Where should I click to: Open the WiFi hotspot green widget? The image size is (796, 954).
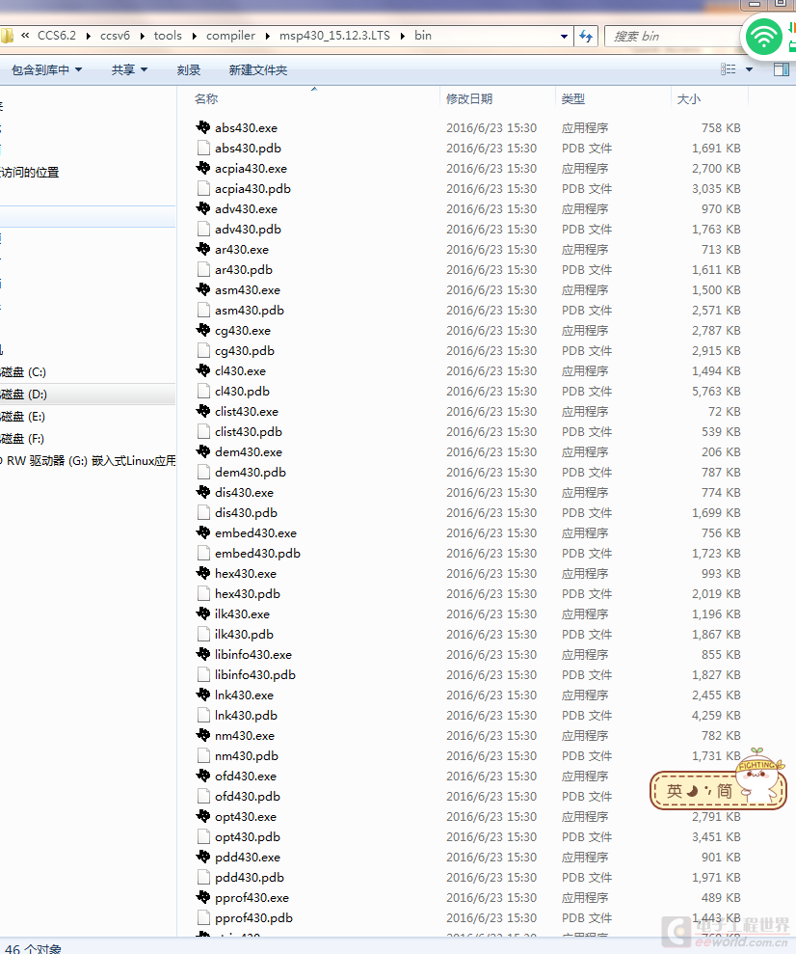tap(764, 37)
